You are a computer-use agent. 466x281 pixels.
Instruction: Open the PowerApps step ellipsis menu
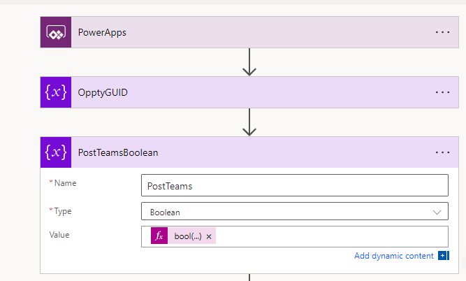point(442,32)
